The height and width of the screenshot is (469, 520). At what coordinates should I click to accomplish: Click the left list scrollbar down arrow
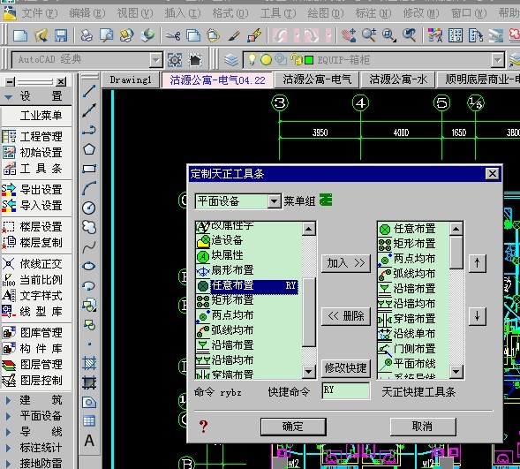point(308,371)
